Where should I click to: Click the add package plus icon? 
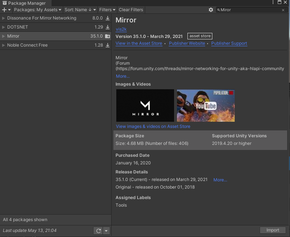[5, 10]
